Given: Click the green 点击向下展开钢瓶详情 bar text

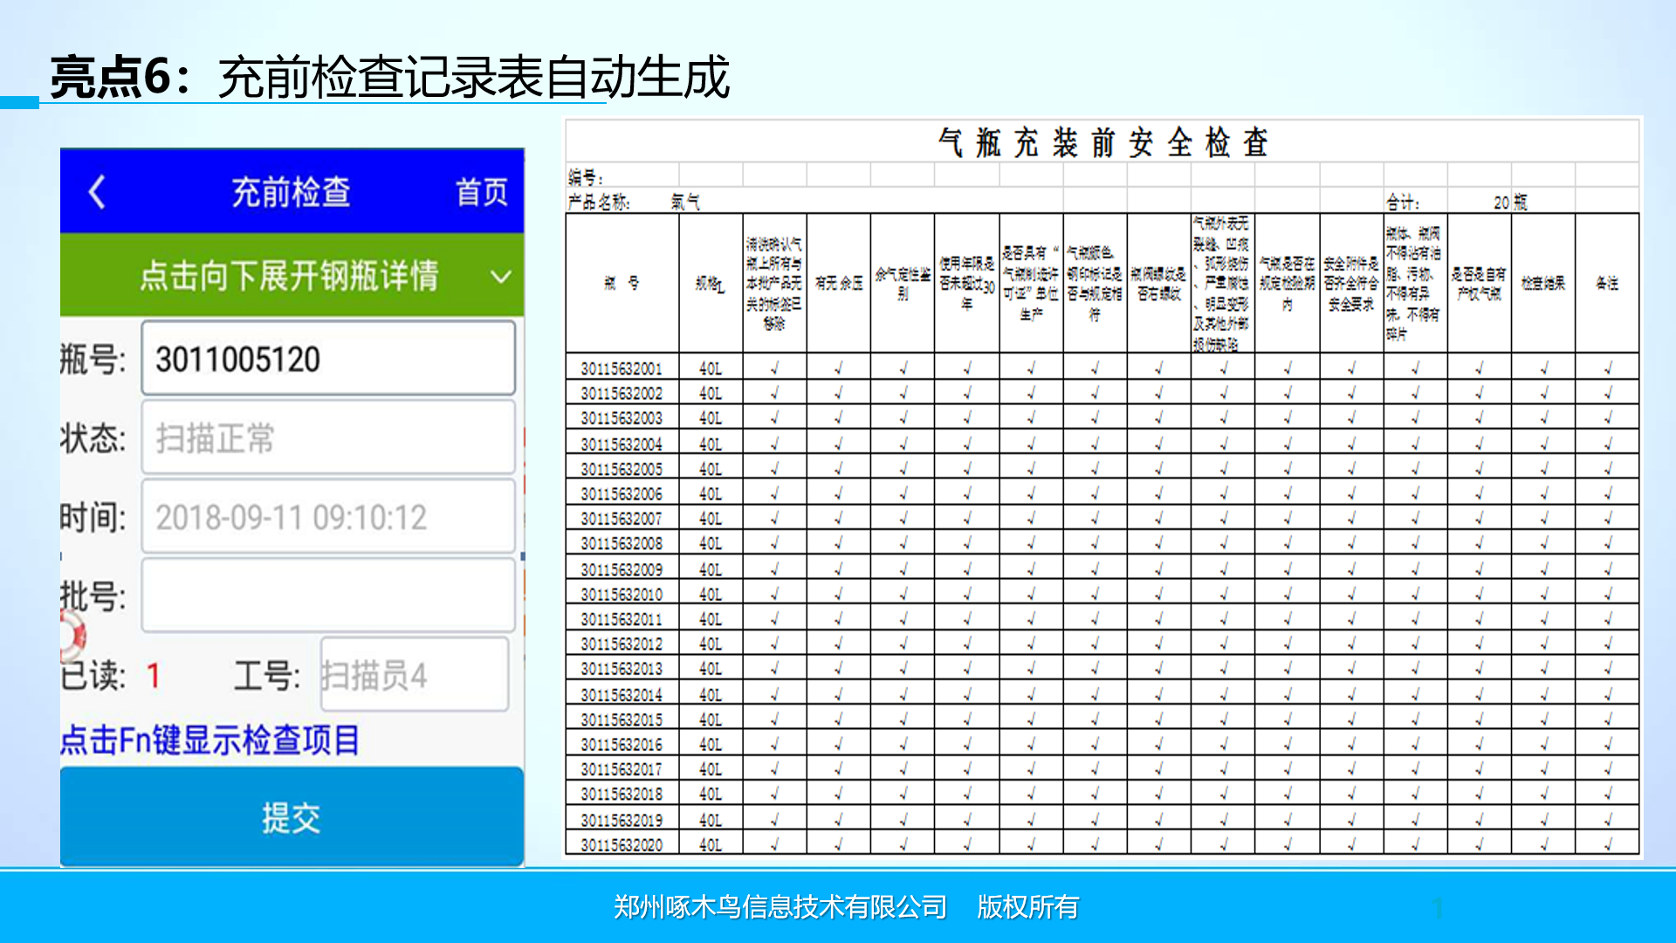Looking at the screenshot, I should tap(289, 276).
